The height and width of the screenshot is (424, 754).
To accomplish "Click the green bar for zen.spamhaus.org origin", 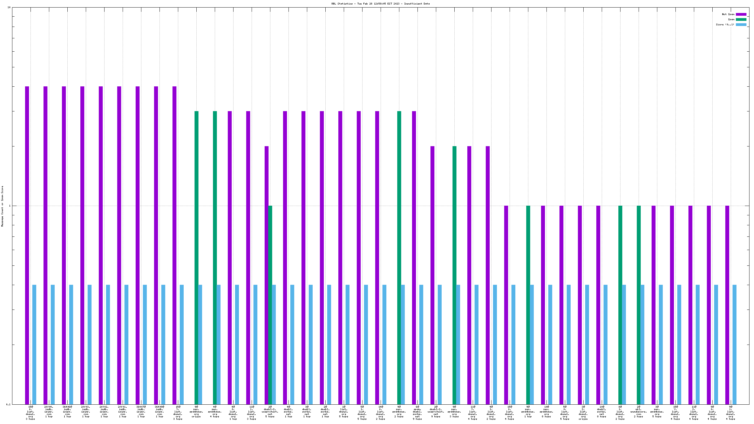I will pos(196,257).
